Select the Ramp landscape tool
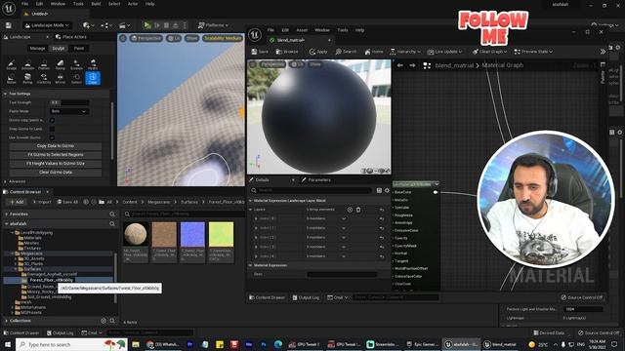The image size is (625, 351). [61, 64]
